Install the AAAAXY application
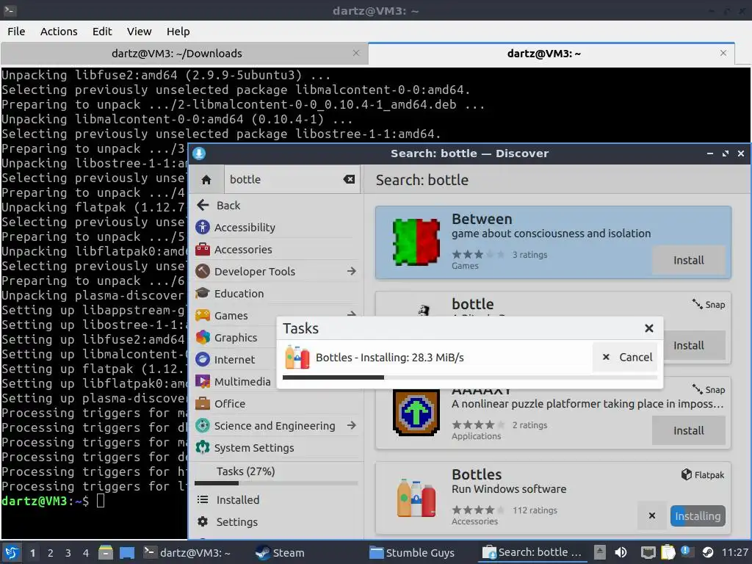The image size is (752, 564). (688, 430)
